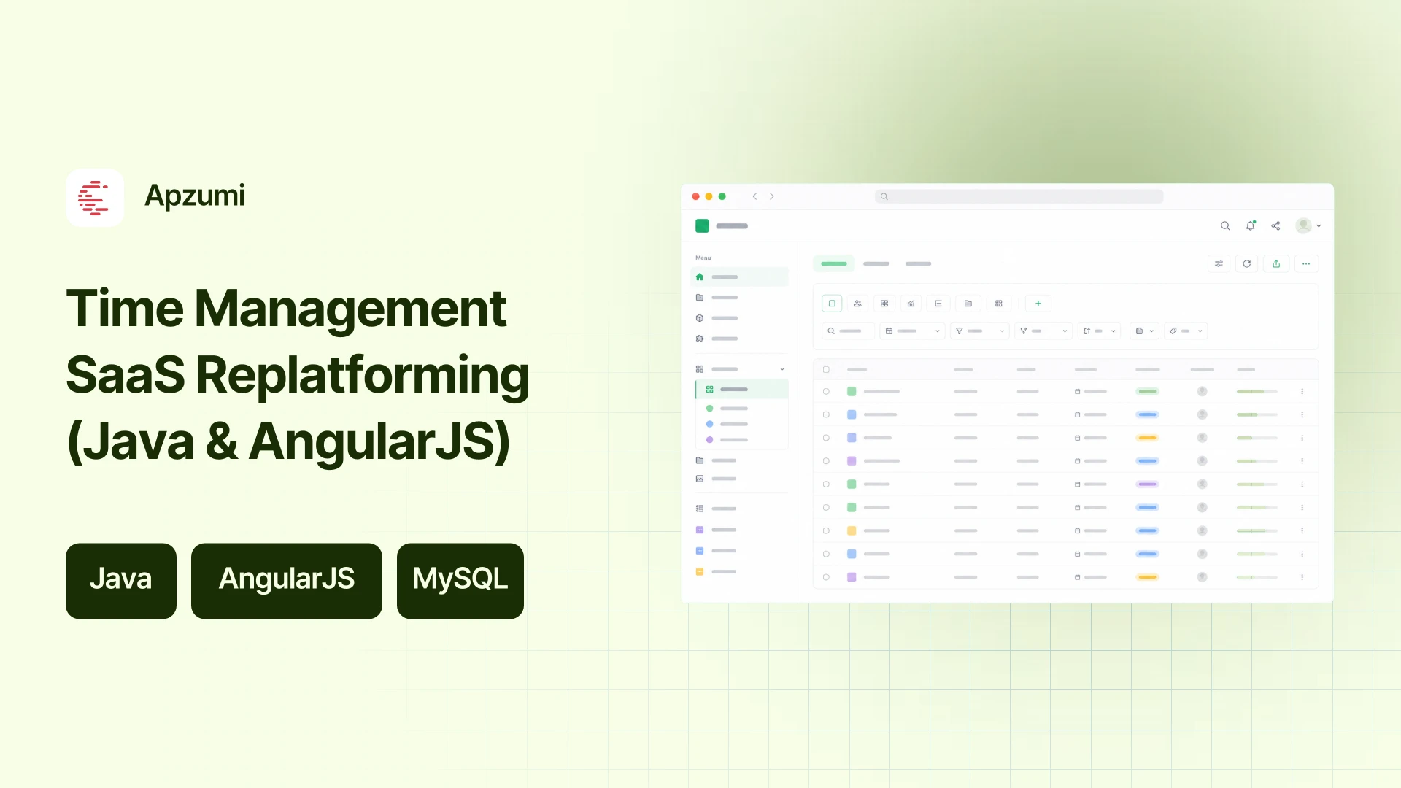Open the first table row's three-dot menu
The width and height of the screenshot is (1401, 788).
[1302, 392]
